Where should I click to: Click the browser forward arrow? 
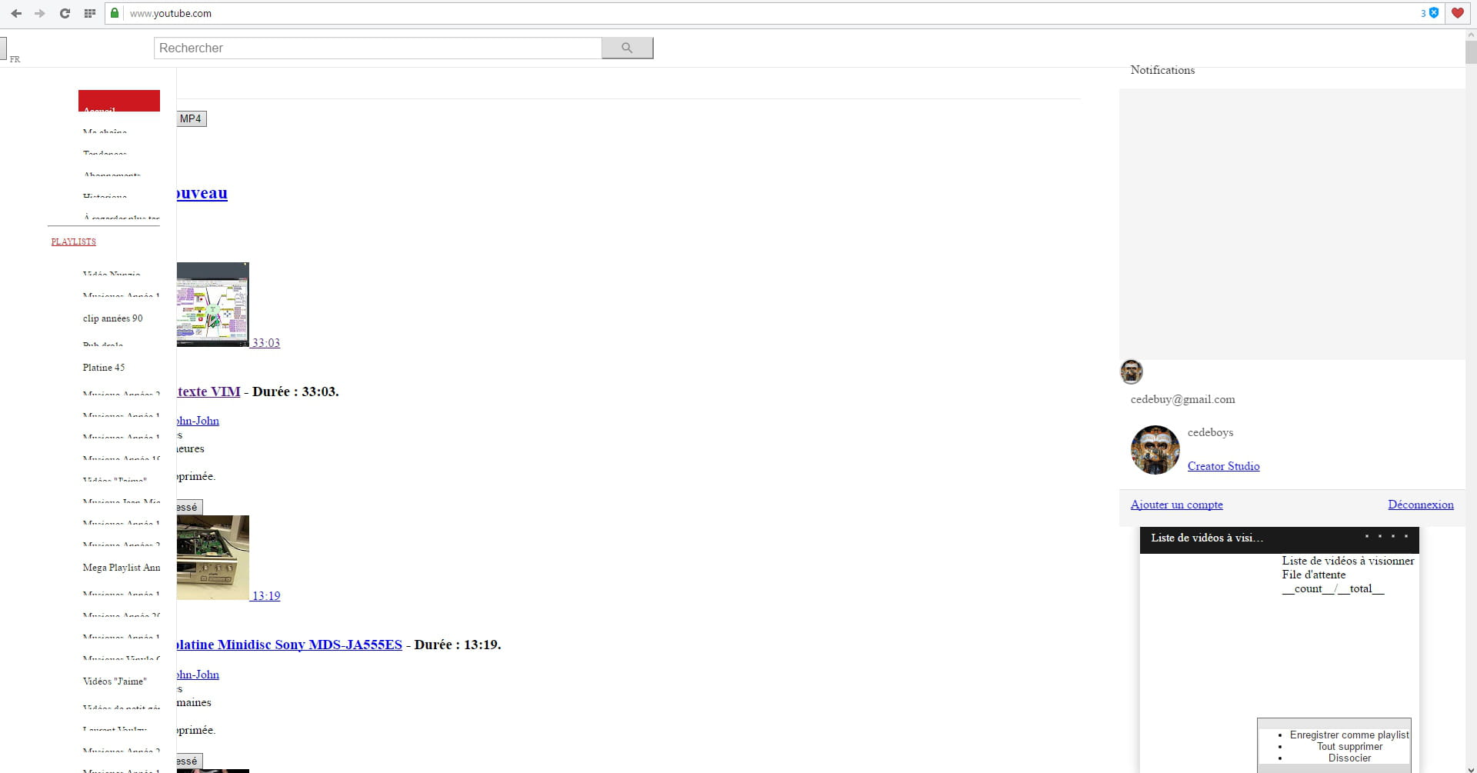(40, 13)
